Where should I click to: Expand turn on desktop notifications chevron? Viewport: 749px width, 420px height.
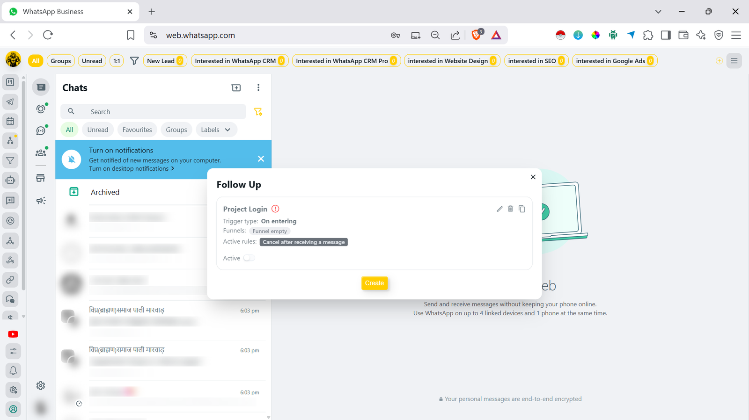tap(173, 169)
